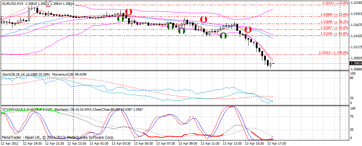Click the 13 Apr 15:30 time label
Image resolution: width=362 pixels, height=146 pixels.
tap(254, 143)
